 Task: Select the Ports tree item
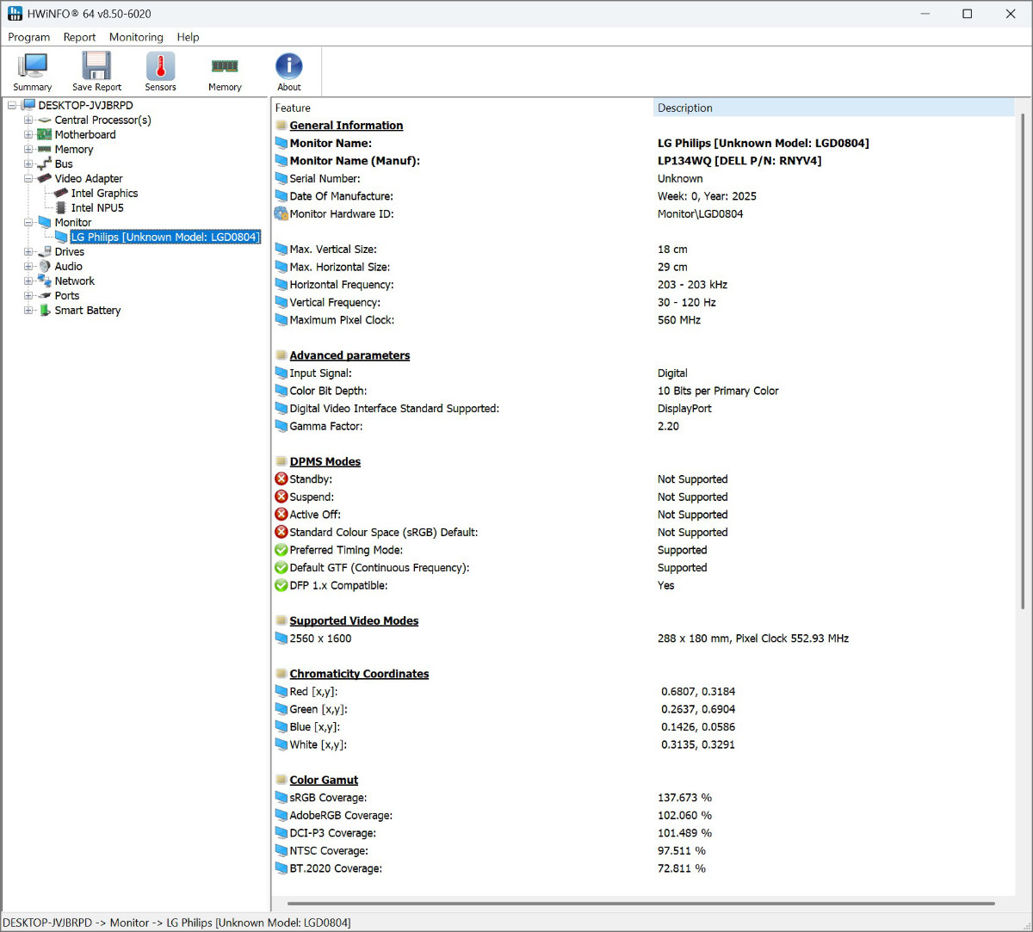(x=67, y=295)
